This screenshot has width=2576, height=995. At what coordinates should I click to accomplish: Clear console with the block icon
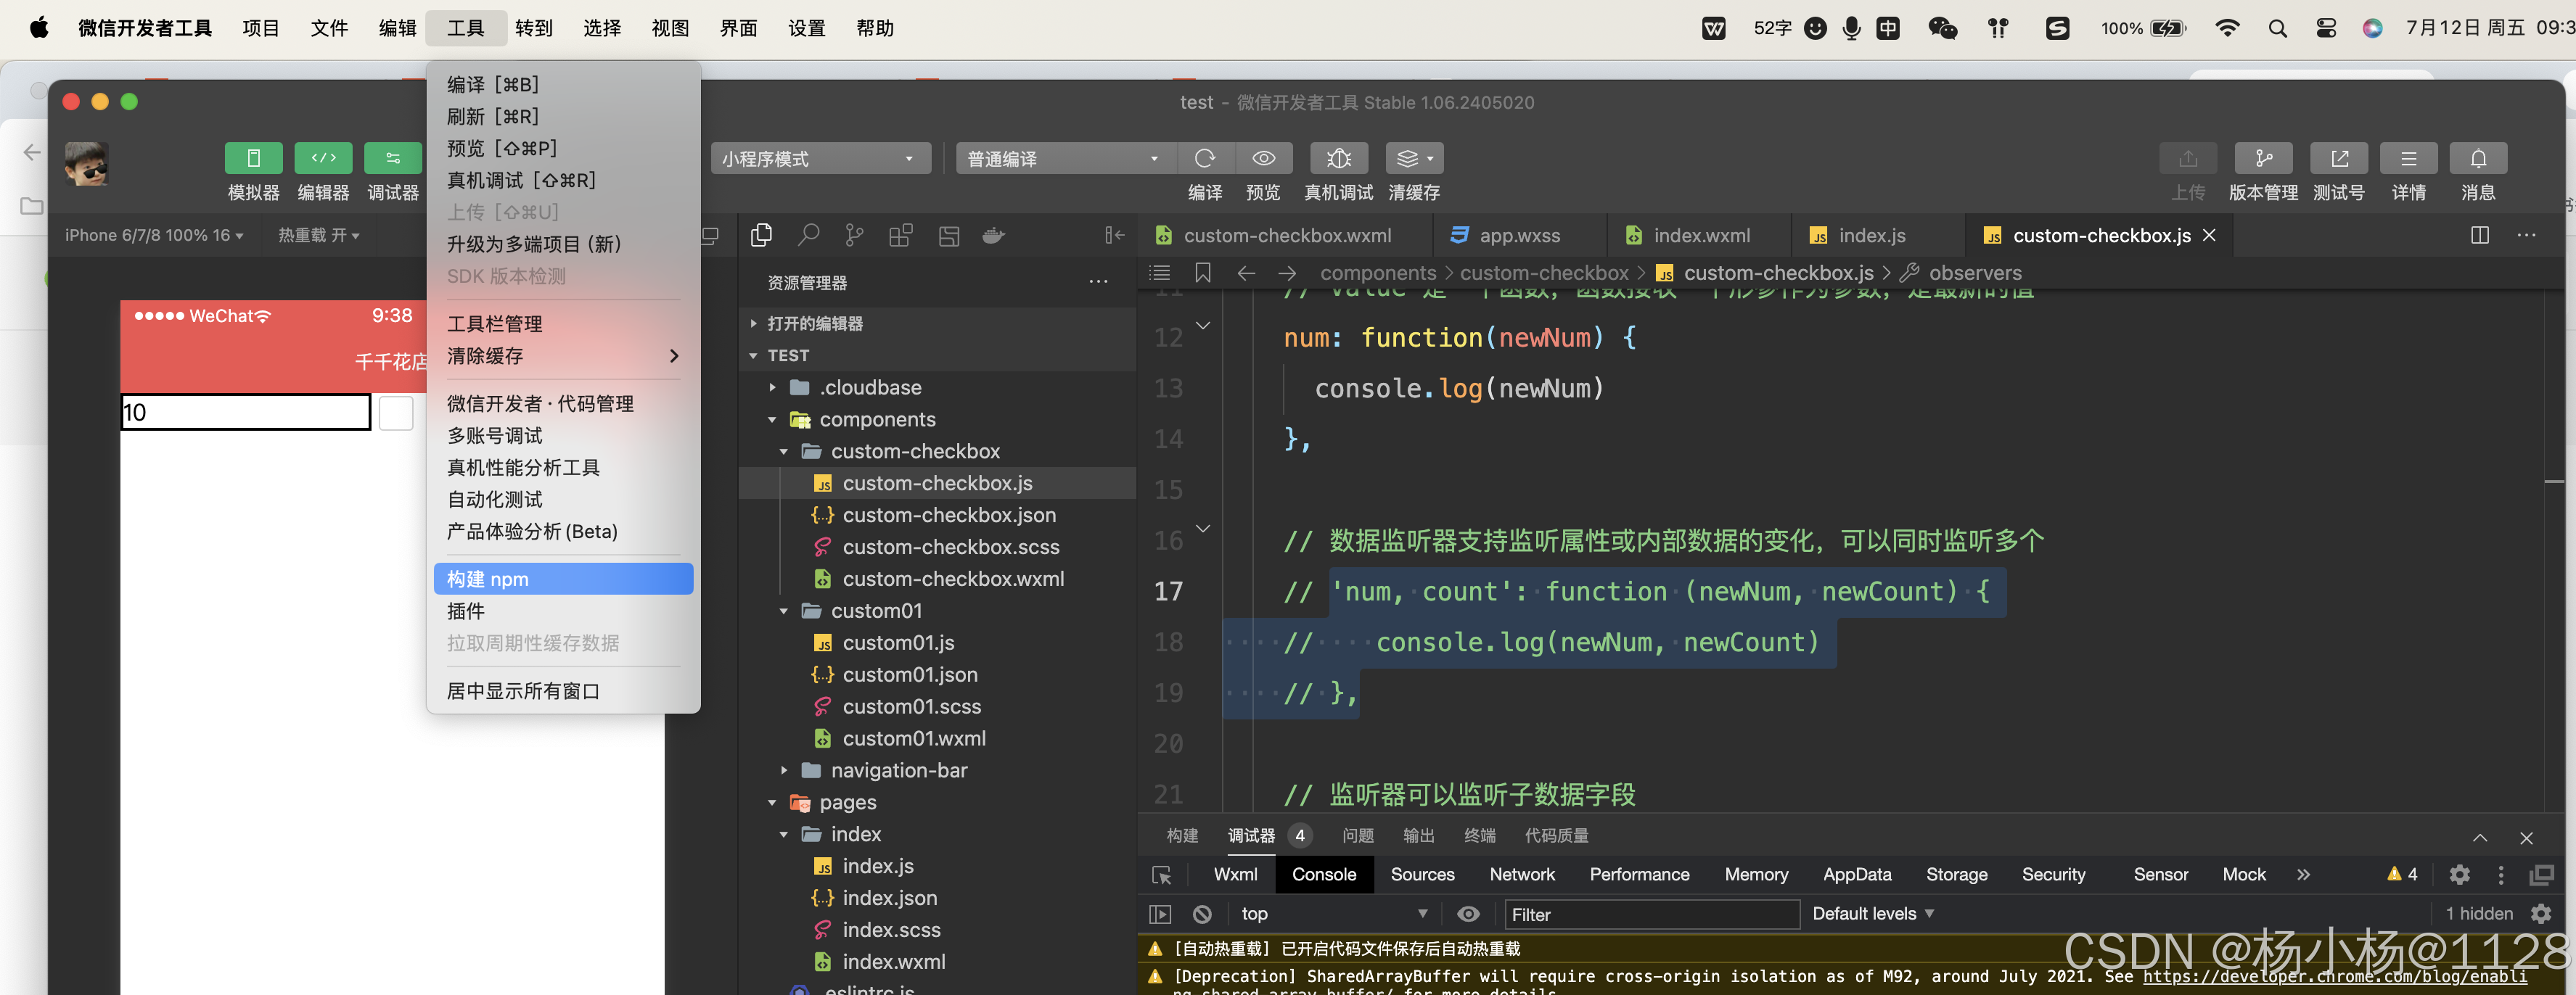(x=1202, y=914)
